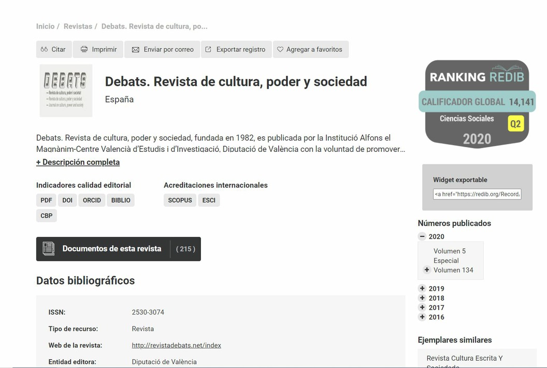Expand the 2019 published issues
Viewport: 547px width, 368px height.
[x=422, y=288]
